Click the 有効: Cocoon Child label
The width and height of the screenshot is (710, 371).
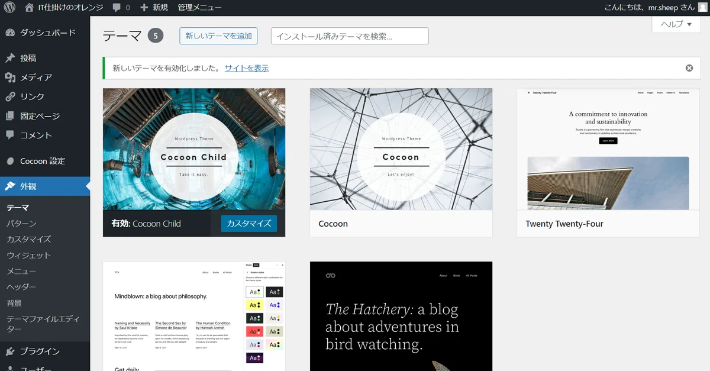[x=146, y=224]
